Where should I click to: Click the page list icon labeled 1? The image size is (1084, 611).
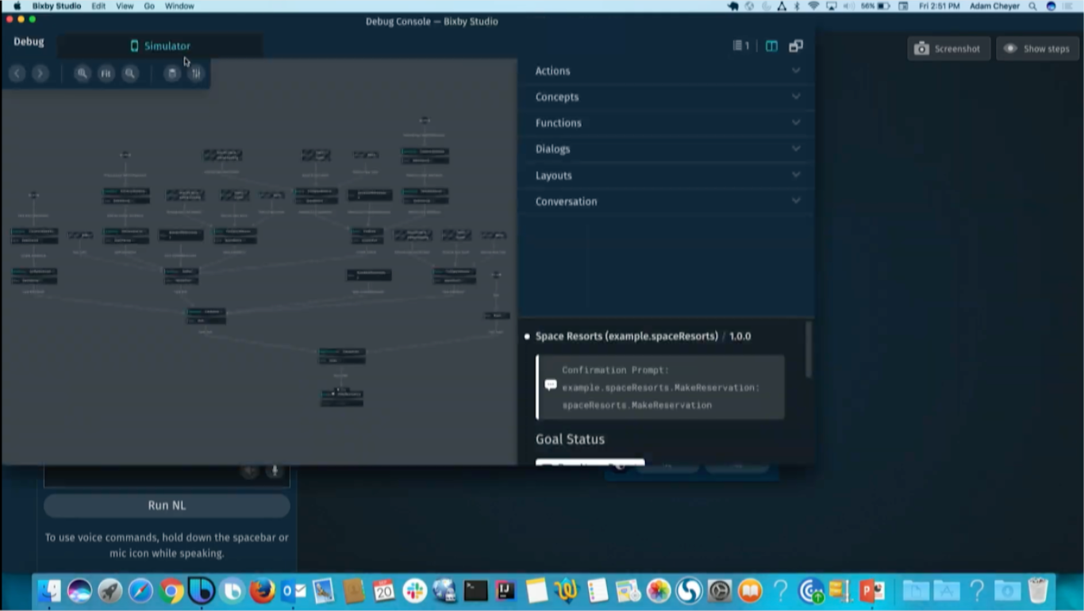tap(740, 46)
